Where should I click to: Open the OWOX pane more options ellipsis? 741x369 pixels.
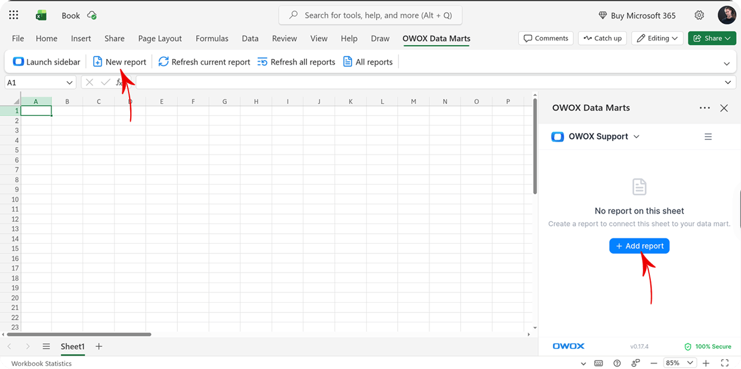pyautogui.click(x=705, y=108)
